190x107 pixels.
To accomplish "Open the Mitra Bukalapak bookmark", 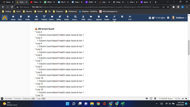I will click(x=109, y=11).
